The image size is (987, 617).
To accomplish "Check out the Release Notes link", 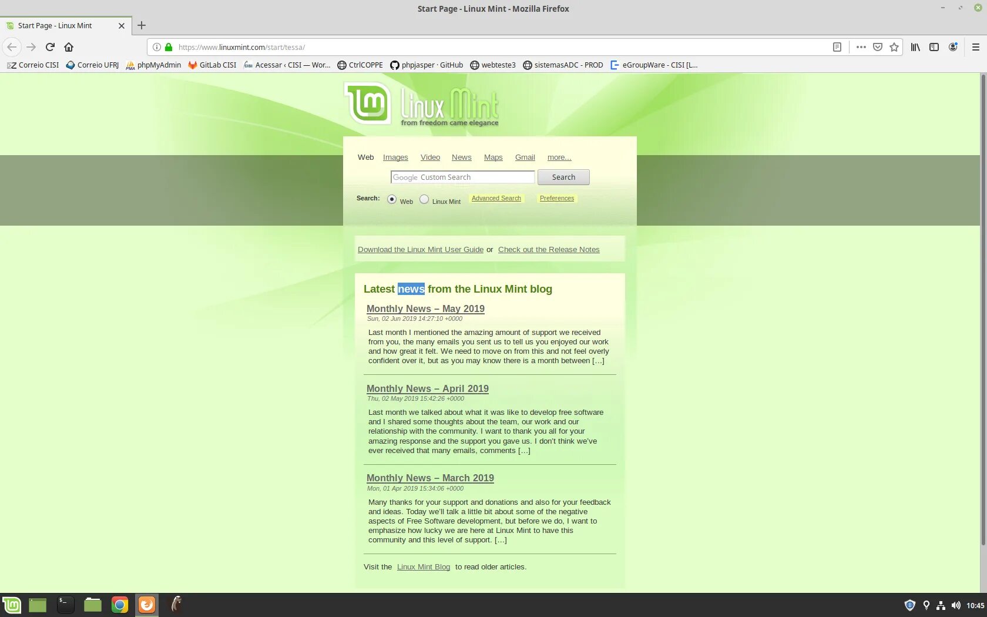I will (549, 250).
